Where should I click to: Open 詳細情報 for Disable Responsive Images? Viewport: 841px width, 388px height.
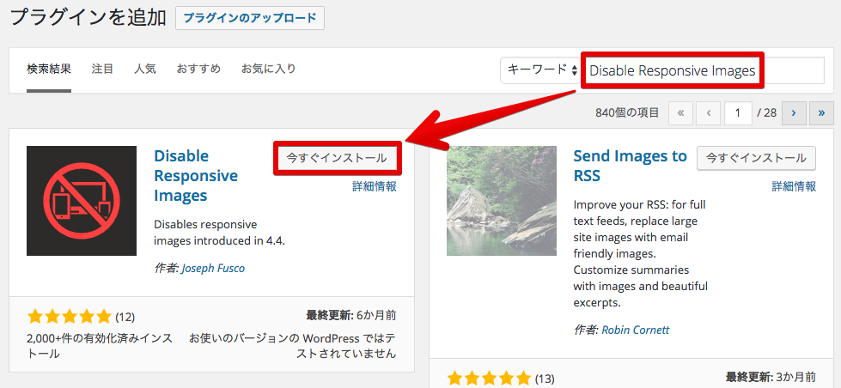375,186
